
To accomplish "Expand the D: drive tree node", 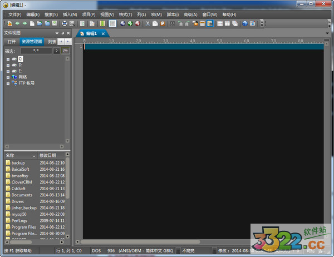I will coord(8,65).
